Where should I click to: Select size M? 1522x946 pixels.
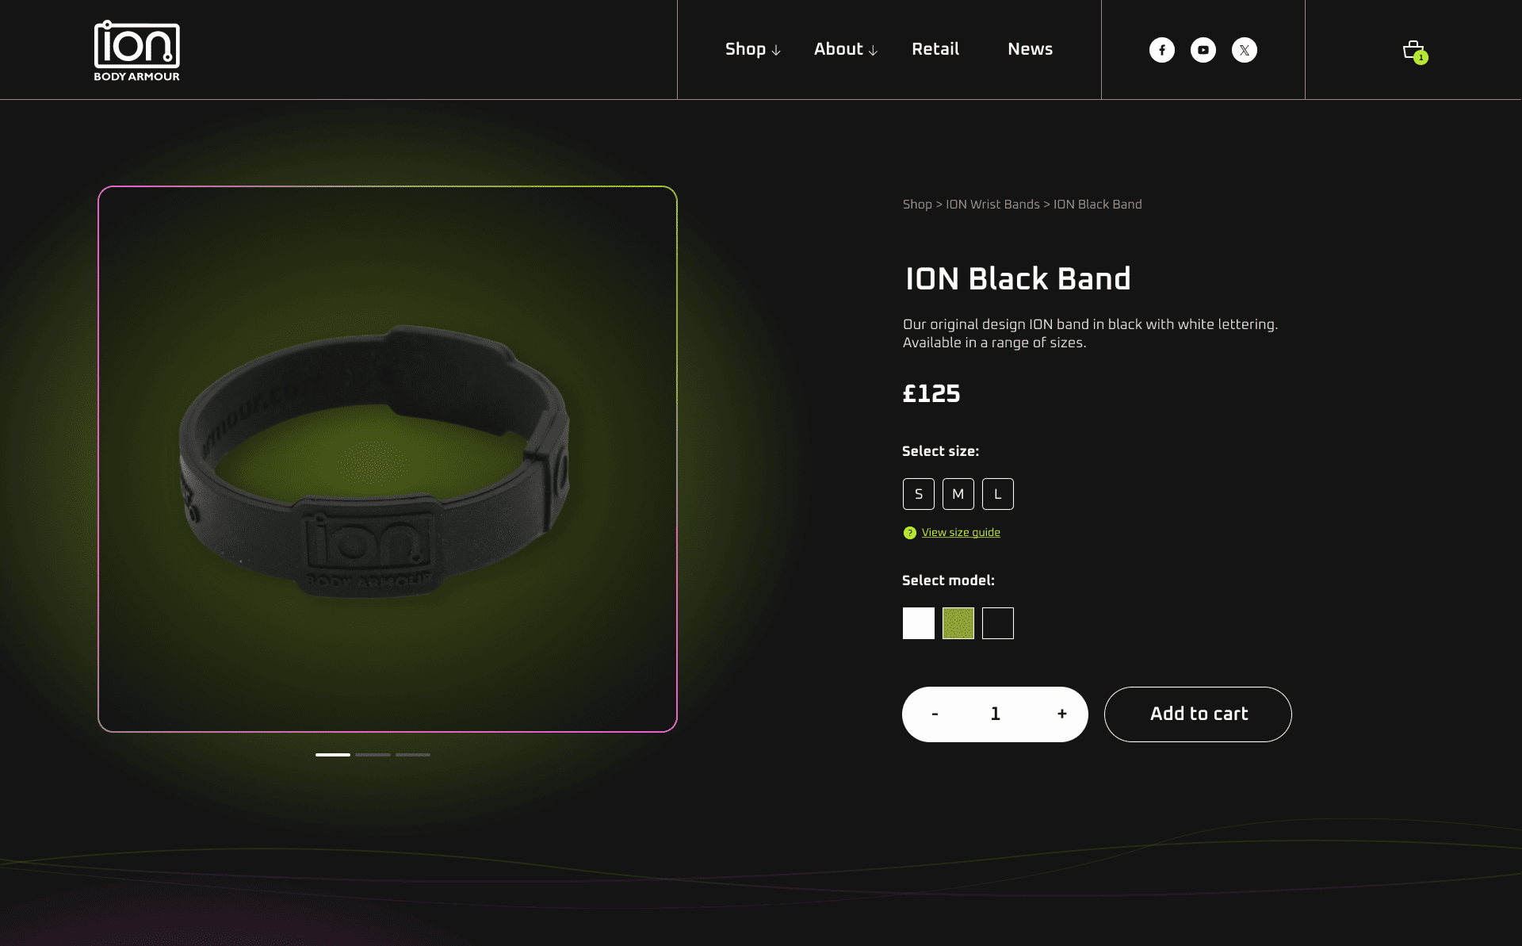pos(958,494)
